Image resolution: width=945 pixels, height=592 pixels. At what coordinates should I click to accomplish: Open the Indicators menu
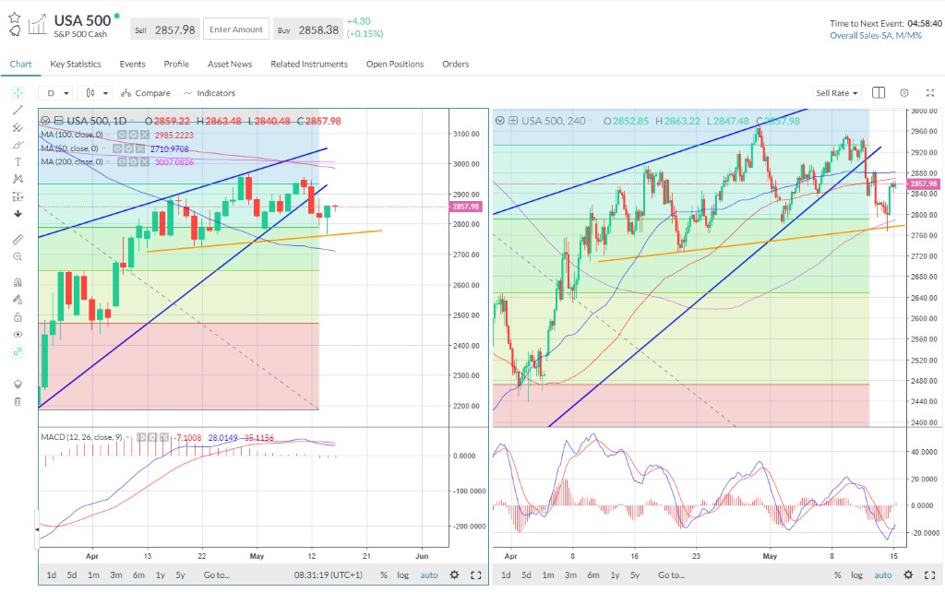point(209,93)
